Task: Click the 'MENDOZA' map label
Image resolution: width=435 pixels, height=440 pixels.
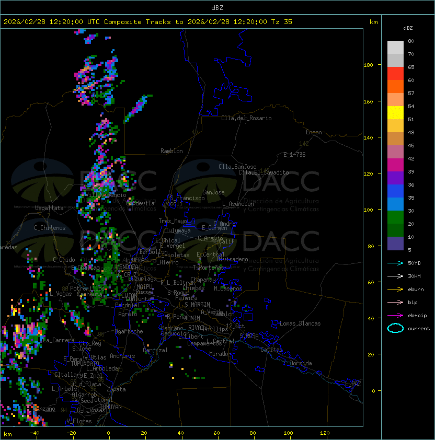Action: click(127, 267)
